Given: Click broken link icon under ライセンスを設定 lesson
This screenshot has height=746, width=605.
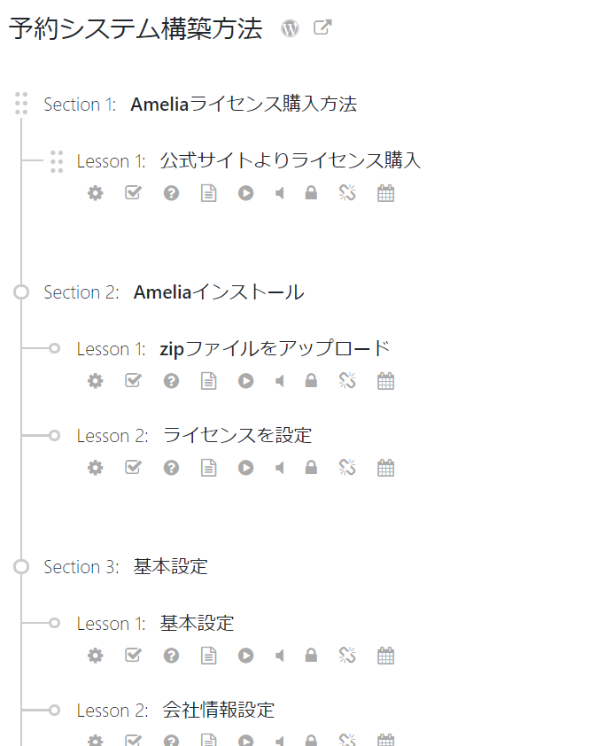Looking at the screenshot, I should click(347, 468).
